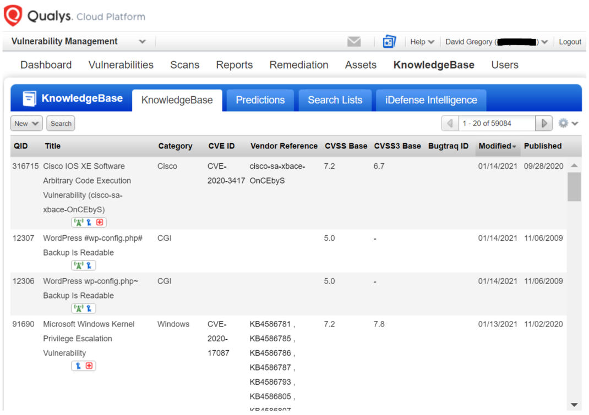589x415 pixels.
Task: Click green antenna icon under WordPress #wp-config.php# row
Action: [x=79, y=265]
